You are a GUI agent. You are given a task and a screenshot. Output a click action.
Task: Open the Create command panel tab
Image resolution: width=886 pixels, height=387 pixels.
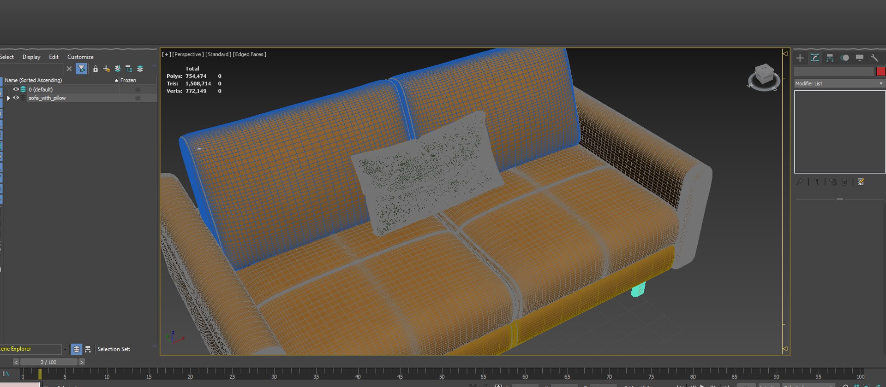pos(800,58)
